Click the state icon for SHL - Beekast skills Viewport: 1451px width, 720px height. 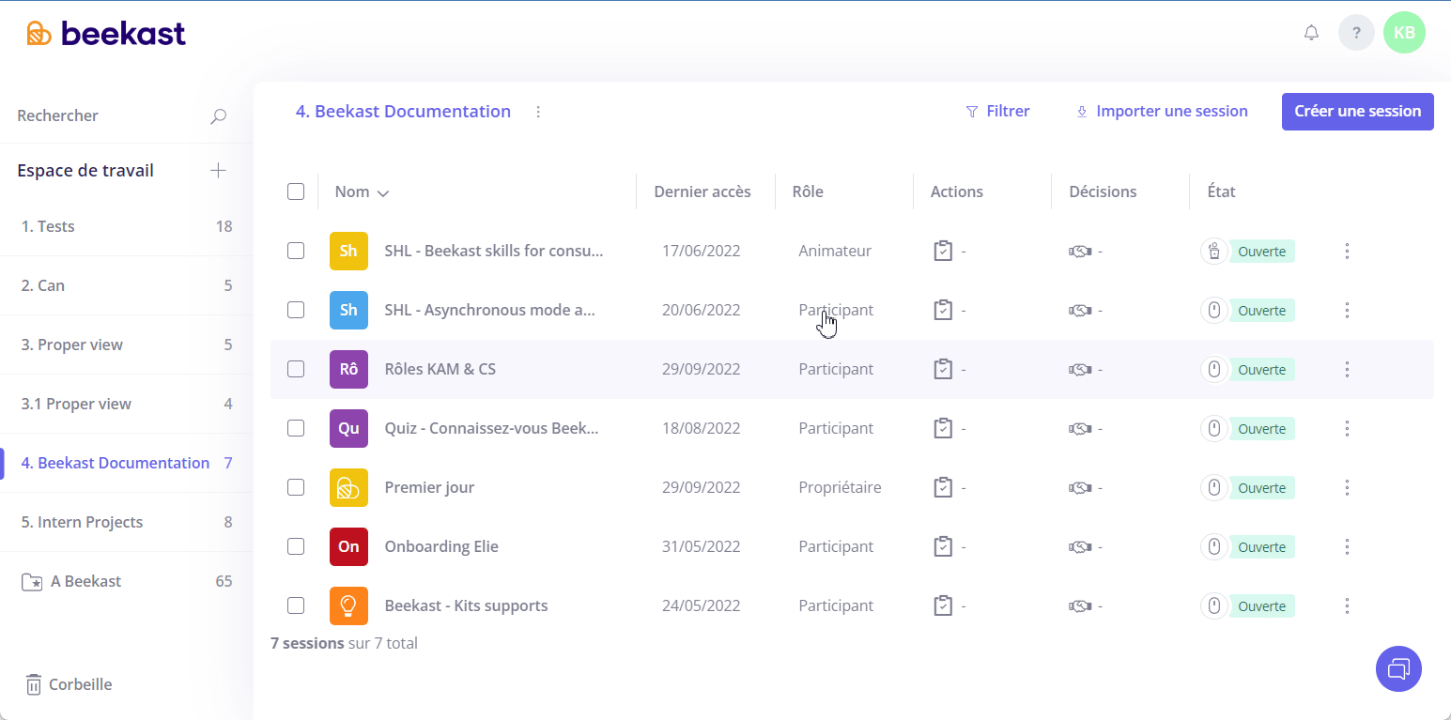click(1214, 251)
